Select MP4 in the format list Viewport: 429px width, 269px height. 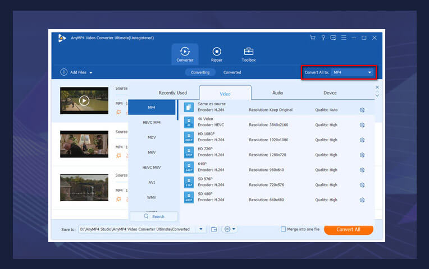click(152, 108)
